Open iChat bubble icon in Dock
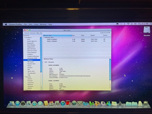The width and height of the screenshot is (152, 114). click(x=40, y=104)
